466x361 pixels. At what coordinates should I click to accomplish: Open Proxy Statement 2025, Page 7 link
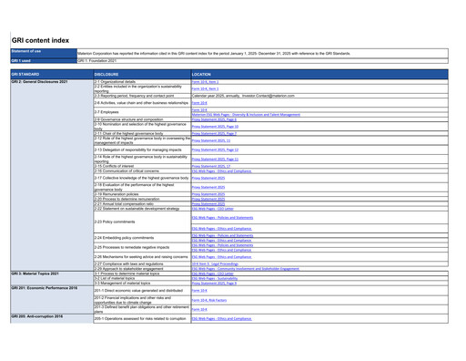pos(214,133)
